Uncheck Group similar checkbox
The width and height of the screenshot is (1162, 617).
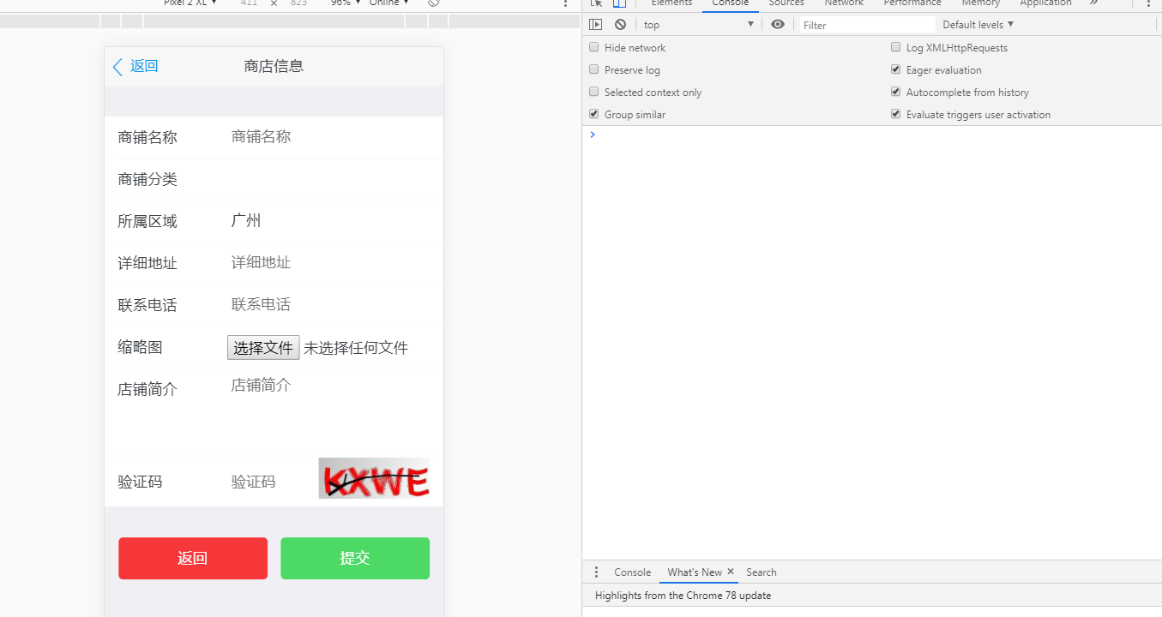click(x=594, y=114)
